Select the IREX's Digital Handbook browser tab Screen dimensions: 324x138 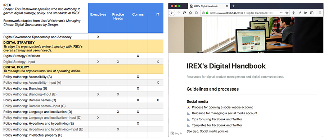[x=209, y=6]
